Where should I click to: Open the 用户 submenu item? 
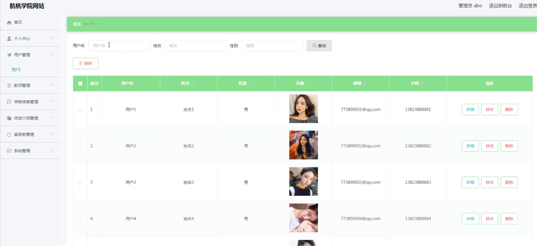coord(16,70)
